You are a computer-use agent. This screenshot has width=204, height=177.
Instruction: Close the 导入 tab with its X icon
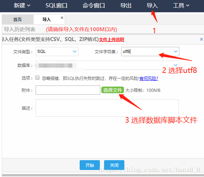(x=62, y=18)
